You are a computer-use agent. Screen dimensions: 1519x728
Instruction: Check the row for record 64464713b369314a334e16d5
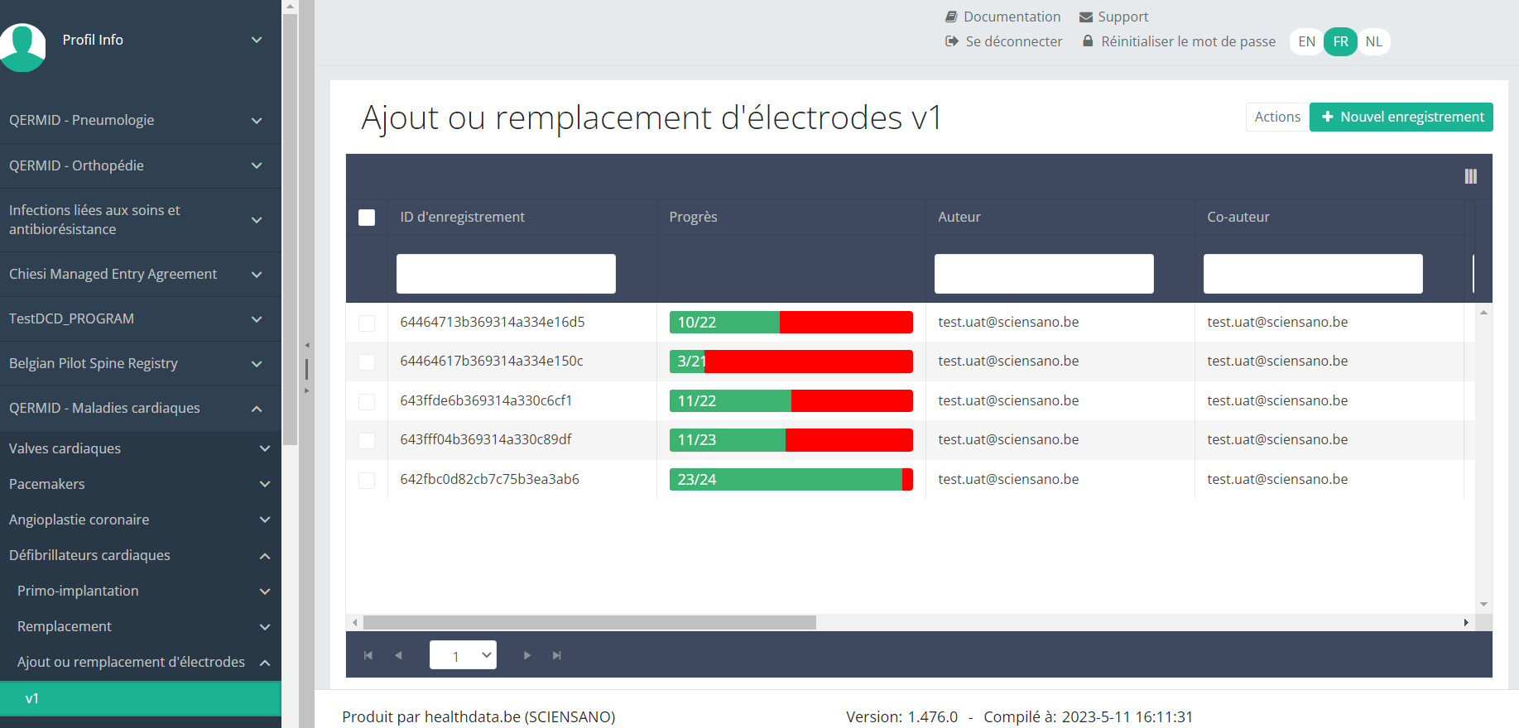pos(367,323)
